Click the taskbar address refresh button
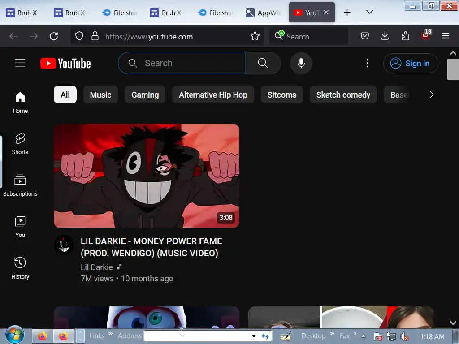This screenshot has height=344, width=459. click(265, 336)
